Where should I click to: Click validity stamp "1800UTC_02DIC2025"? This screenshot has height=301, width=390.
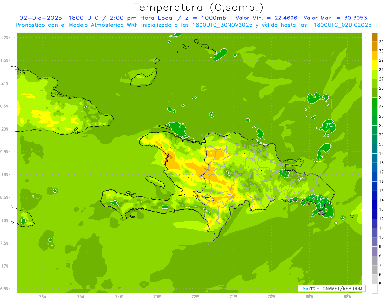pyautogui.click(x=343, y=25)
